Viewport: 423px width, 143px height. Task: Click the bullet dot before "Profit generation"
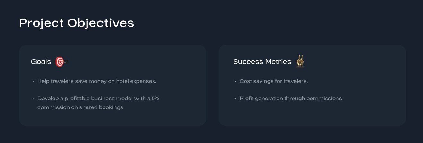tap(235, 99)
